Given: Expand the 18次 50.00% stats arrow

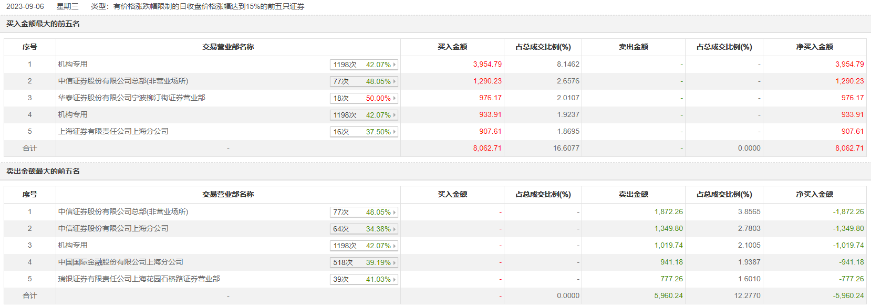Looking at the screenshot, I should (x=395, y=98).
